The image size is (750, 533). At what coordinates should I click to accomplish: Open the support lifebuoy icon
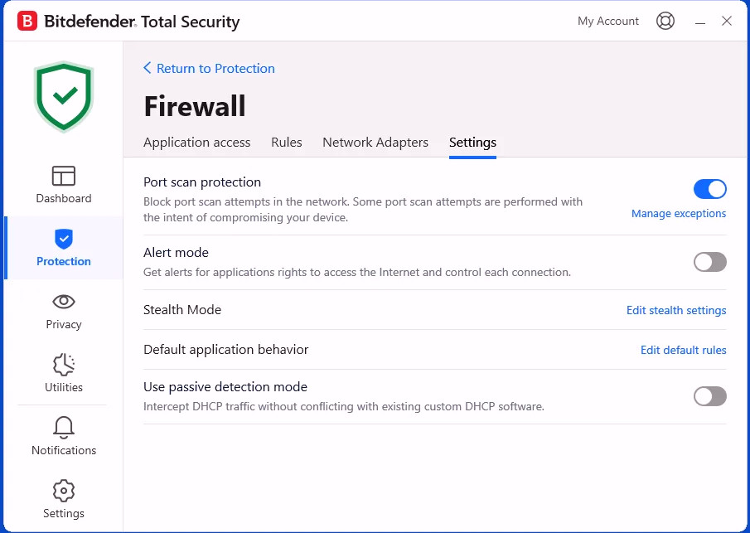point(665,21)
